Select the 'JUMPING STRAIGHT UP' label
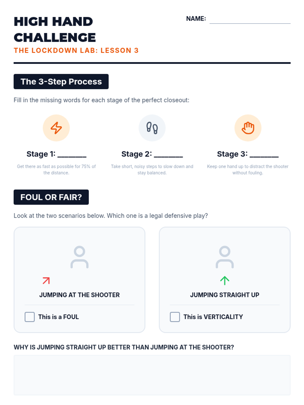The width and height of the screenshot is (304, 405). pyautogui.click(x=225, y=295)
